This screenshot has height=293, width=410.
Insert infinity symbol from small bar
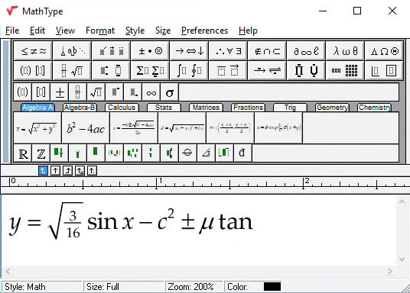click(151, 92)
